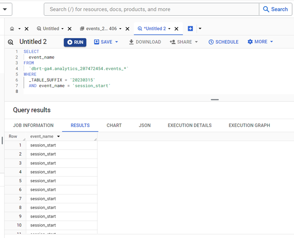Switch to the CHART tab
Screen dimensions: 294x238
coord(114,125)
